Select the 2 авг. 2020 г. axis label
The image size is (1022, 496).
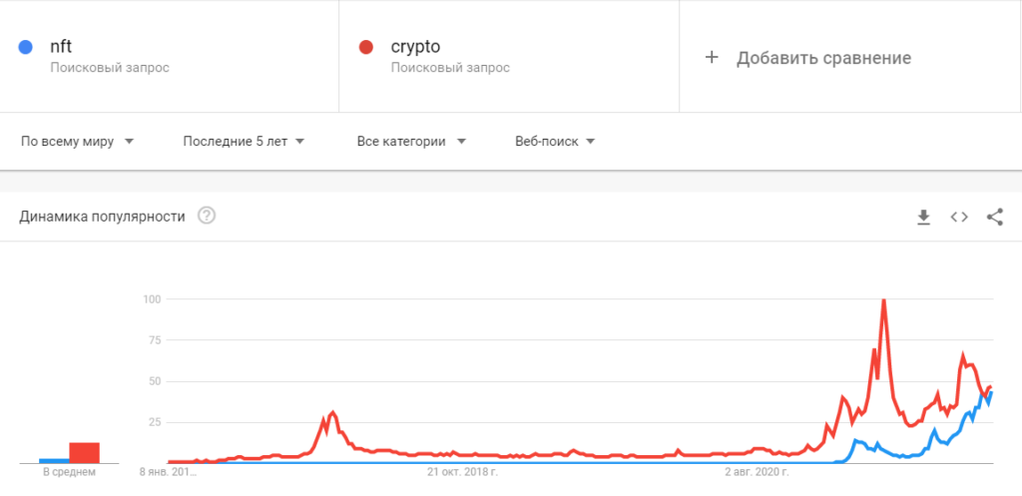(x=758, y=471)
